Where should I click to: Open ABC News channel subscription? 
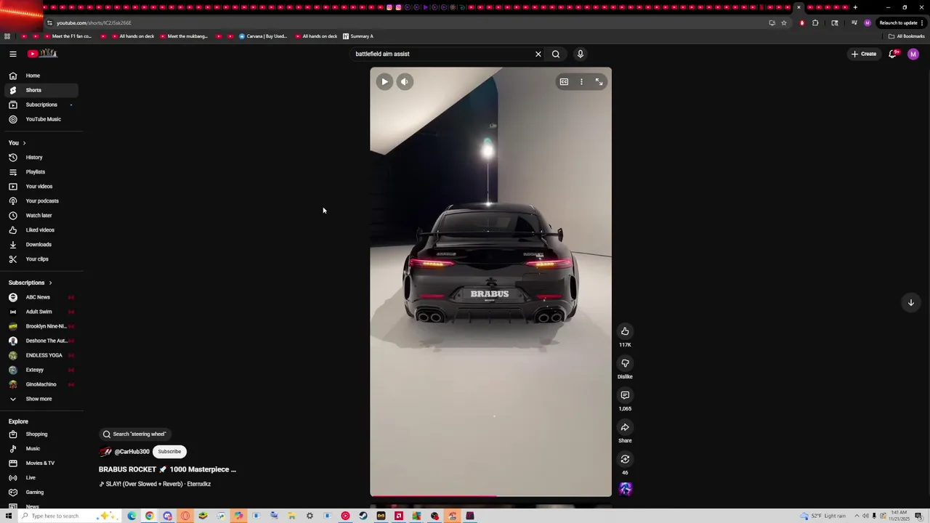point(40,297)
